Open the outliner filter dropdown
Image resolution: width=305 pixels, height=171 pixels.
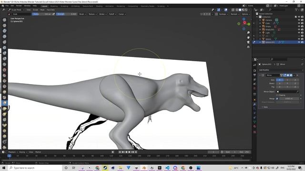[297, 9]
